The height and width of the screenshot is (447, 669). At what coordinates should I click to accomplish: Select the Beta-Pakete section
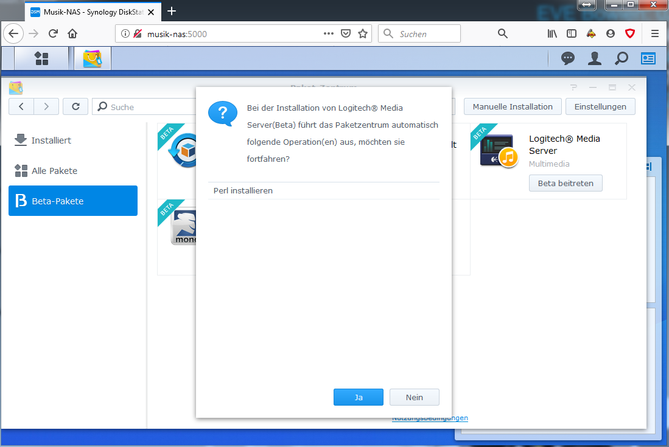point(73,201)
